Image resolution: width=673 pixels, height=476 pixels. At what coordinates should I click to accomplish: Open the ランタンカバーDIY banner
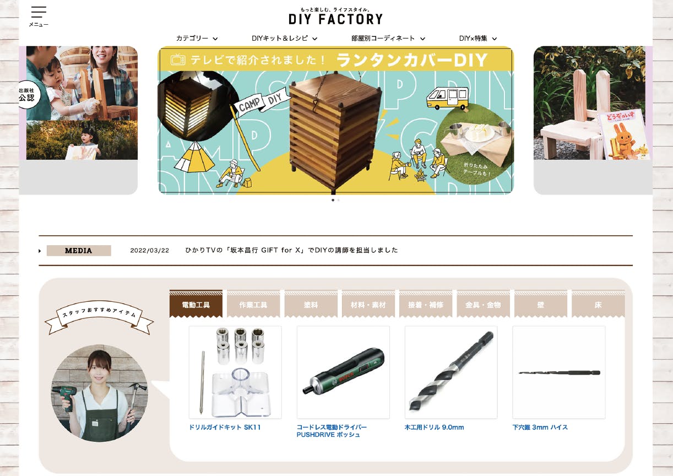pos(336,120)
